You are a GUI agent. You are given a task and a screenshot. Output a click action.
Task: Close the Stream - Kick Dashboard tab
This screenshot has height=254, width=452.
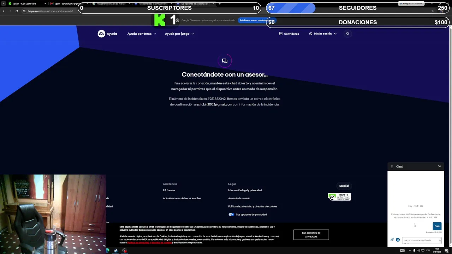(x=45, y=4)
